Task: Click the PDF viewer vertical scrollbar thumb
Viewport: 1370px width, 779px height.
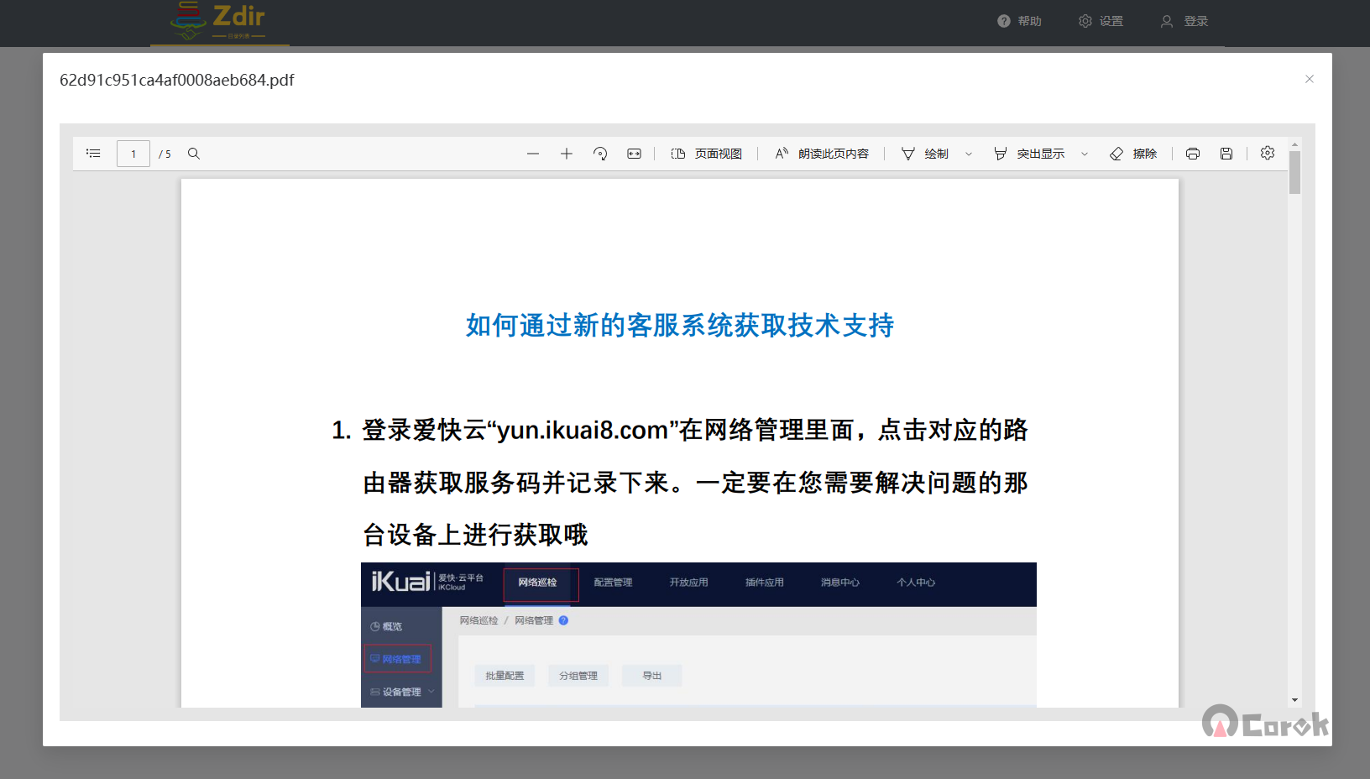Action: 1294,174
